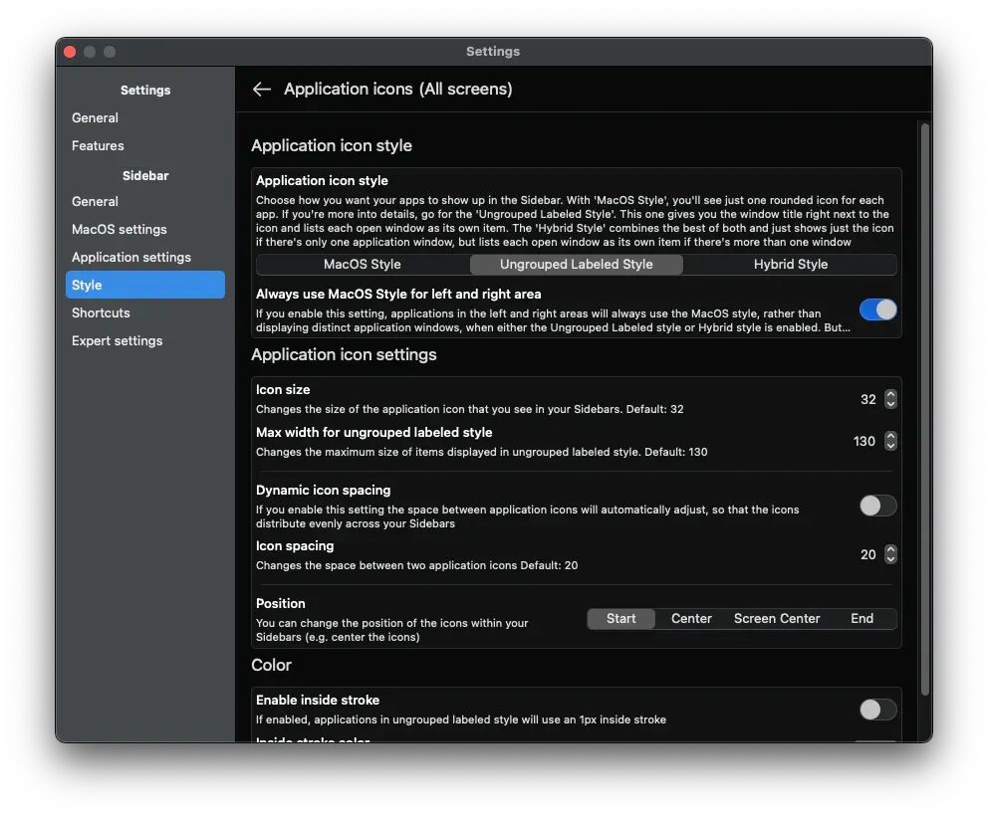Image resolution: width=988 pixels, height=816 pixels.
Task: Raise Icon spacing with the stepper up arrow
Action: pos(890,549)
